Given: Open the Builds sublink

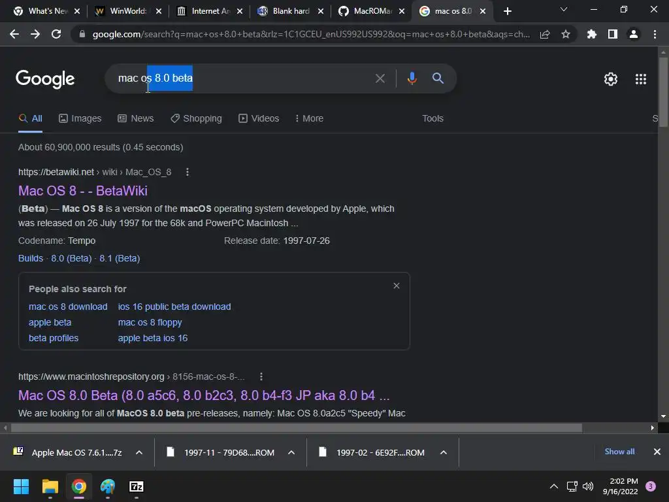Looking at the screenshot, I should point(31,258).
